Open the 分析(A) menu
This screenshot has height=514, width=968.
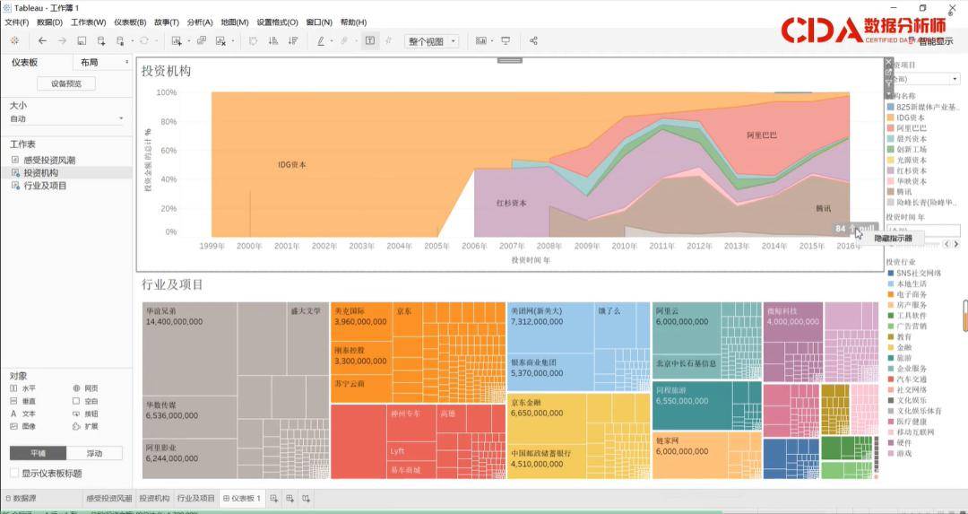(200, 22)
